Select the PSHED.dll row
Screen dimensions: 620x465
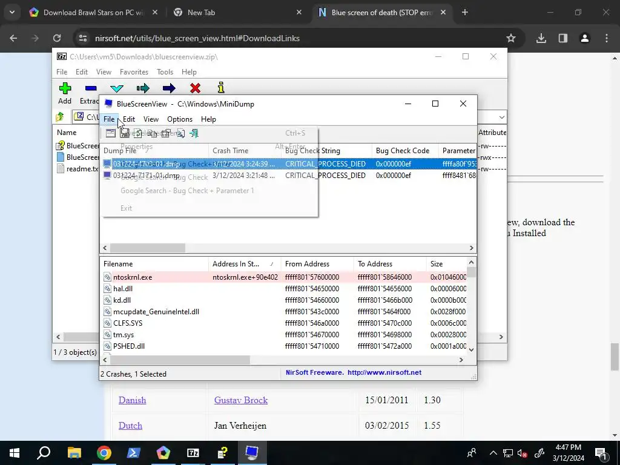pyautogui.click(x=285, y=346)
